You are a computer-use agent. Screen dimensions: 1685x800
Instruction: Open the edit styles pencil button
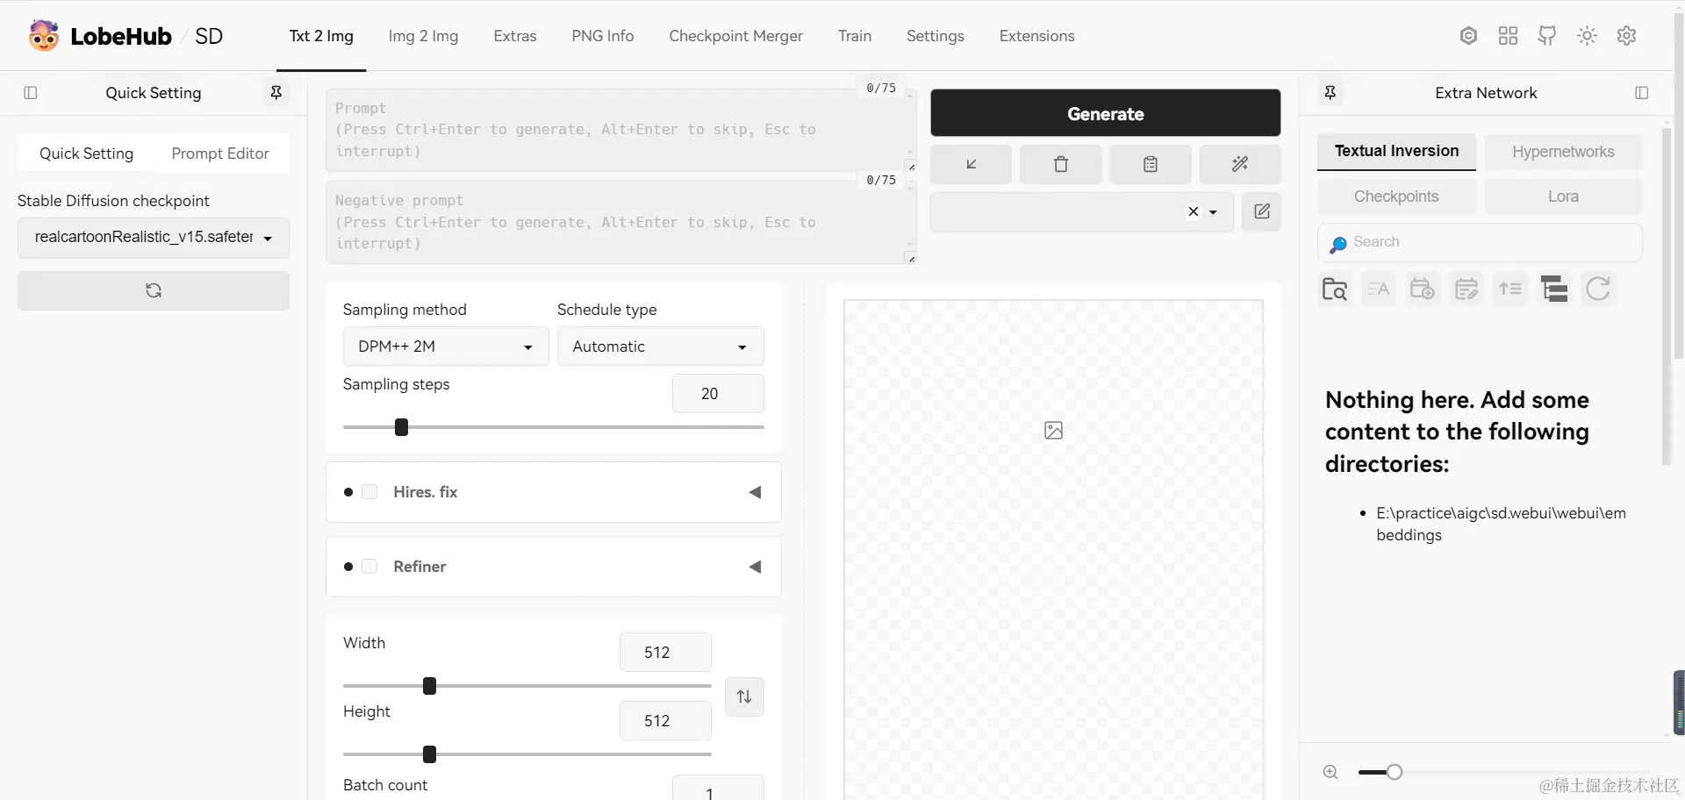pos(1262,211)
